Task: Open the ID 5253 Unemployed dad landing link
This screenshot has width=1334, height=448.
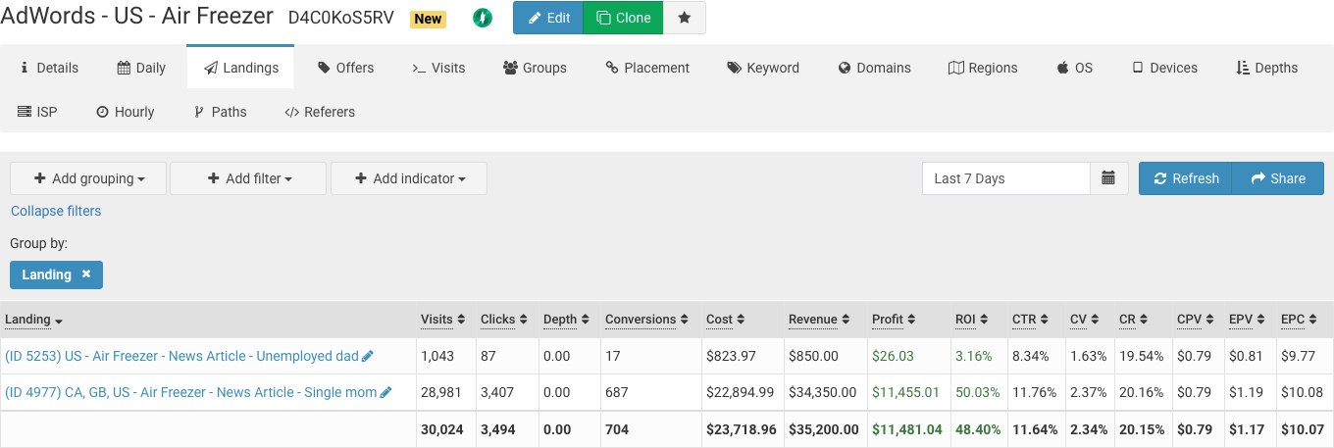Action: point(182,357)
